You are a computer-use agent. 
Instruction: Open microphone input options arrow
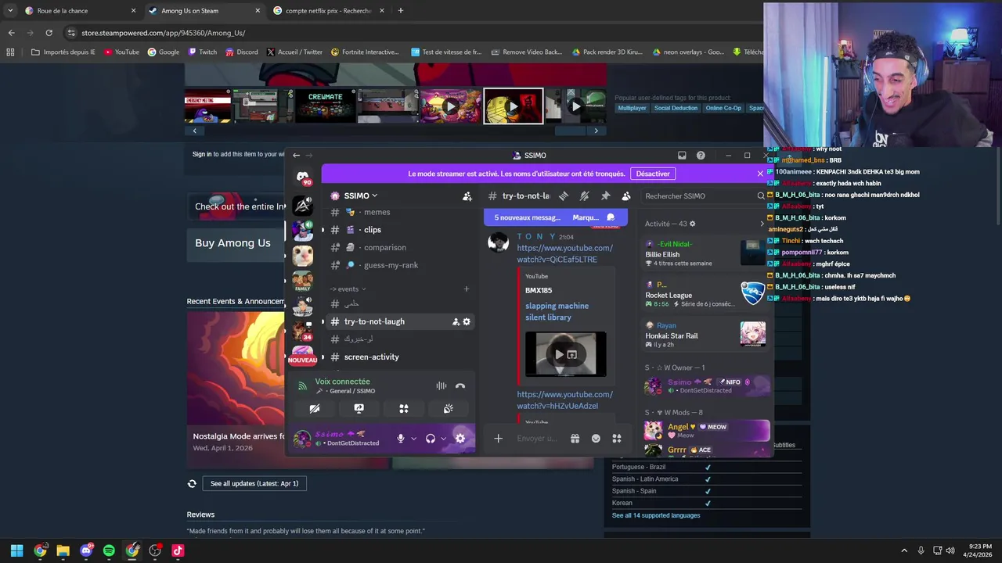413,439
